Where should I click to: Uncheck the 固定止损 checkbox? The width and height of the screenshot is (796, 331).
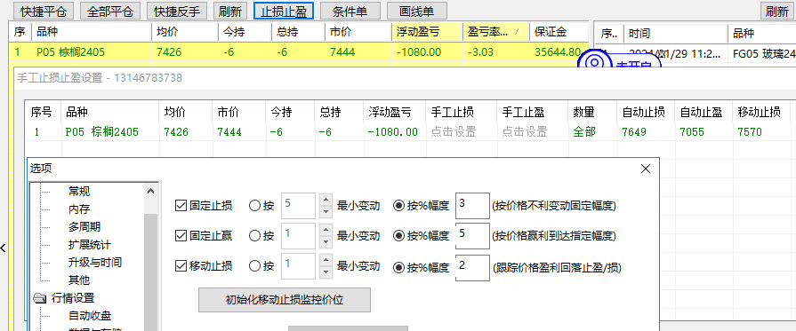181,206
